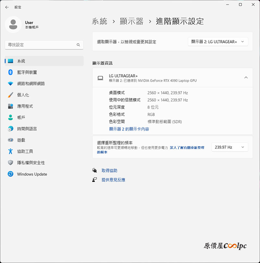Click the shield privacy icon
Viewport: 260px width, 263px height.
[x=10, y=162]
